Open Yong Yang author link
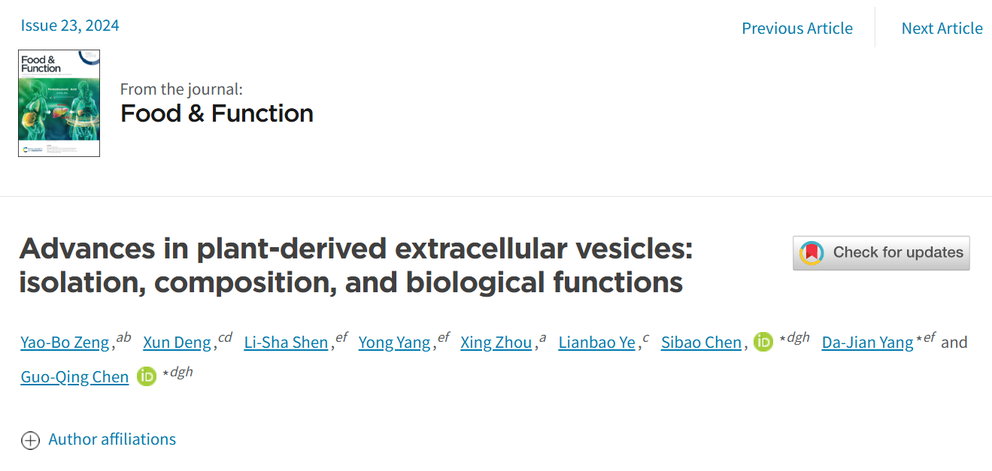992x471 pixels. [x=394, y=343]
